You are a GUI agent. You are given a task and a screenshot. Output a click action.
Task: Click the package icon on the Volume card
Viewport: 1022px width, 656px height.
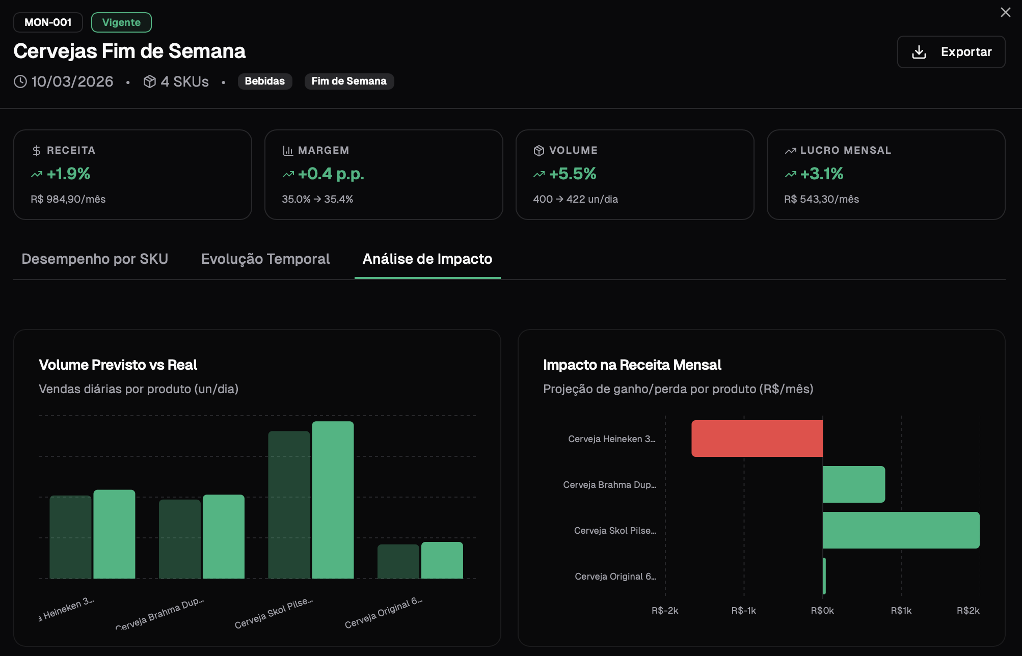pos(539,150)
